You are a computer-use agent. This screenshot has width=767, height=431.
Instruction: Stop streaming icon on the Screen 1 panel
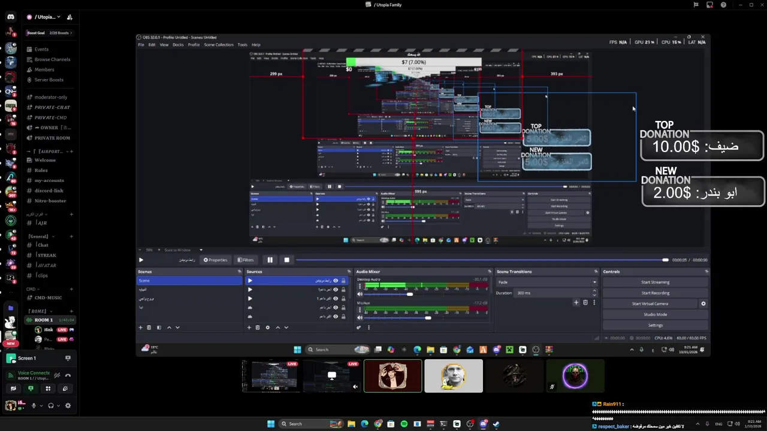tap(68, 358)
